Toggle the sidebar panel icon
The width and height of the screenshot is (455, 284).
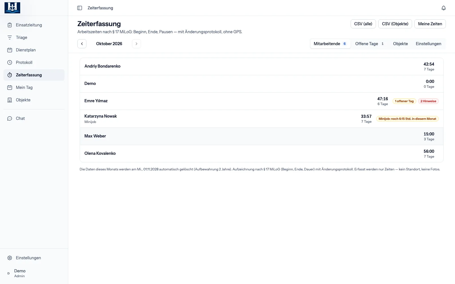[80, 8]
